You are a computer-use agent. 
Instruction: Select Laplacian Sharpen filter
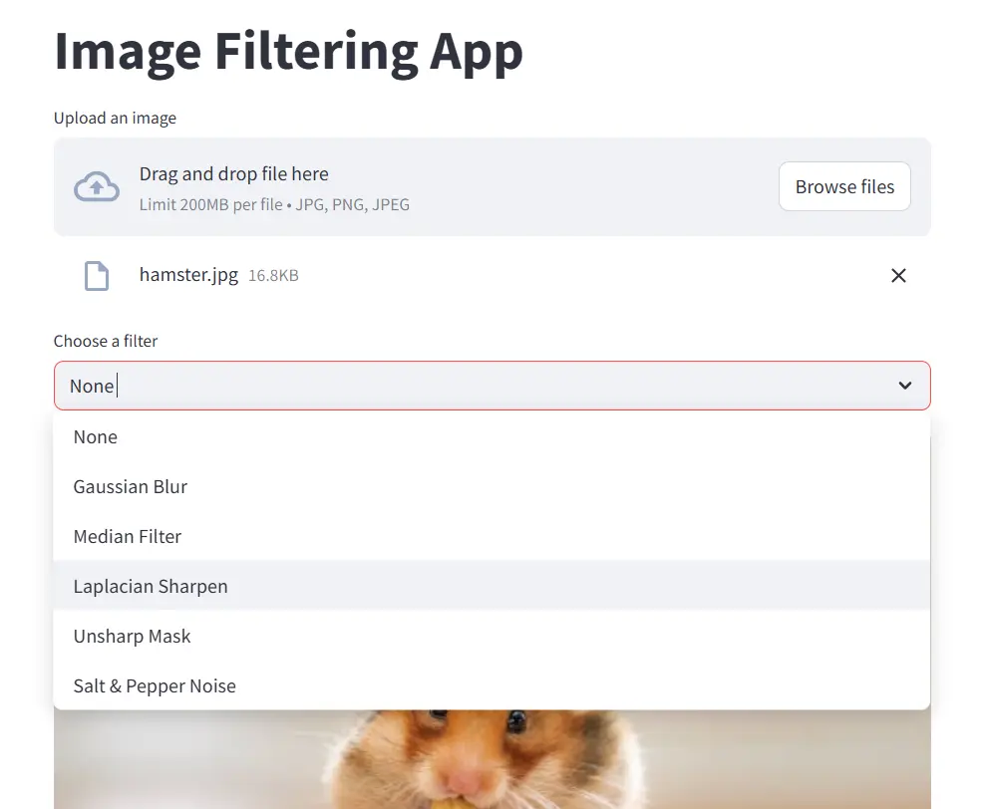151,587
